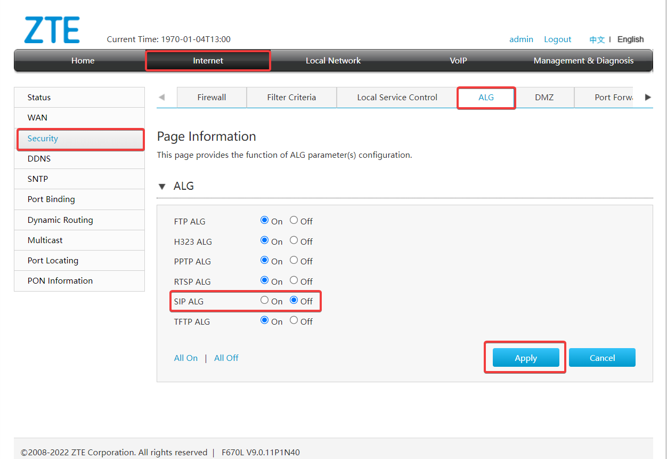Click the ZTE logo
The width and height of the screenshot is (667, 459).
click(x=52, y=30)
